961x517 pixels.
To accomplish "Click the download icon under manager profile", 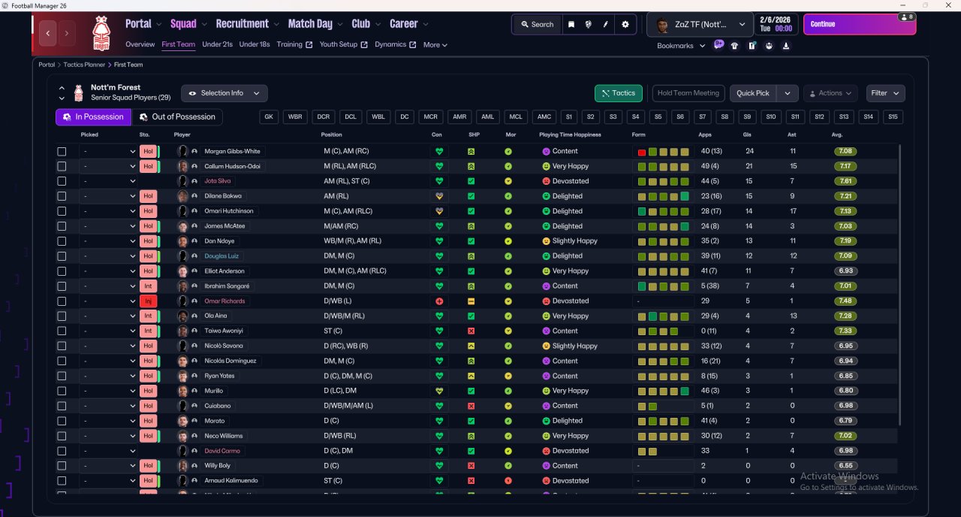I will tap(785, 46).
